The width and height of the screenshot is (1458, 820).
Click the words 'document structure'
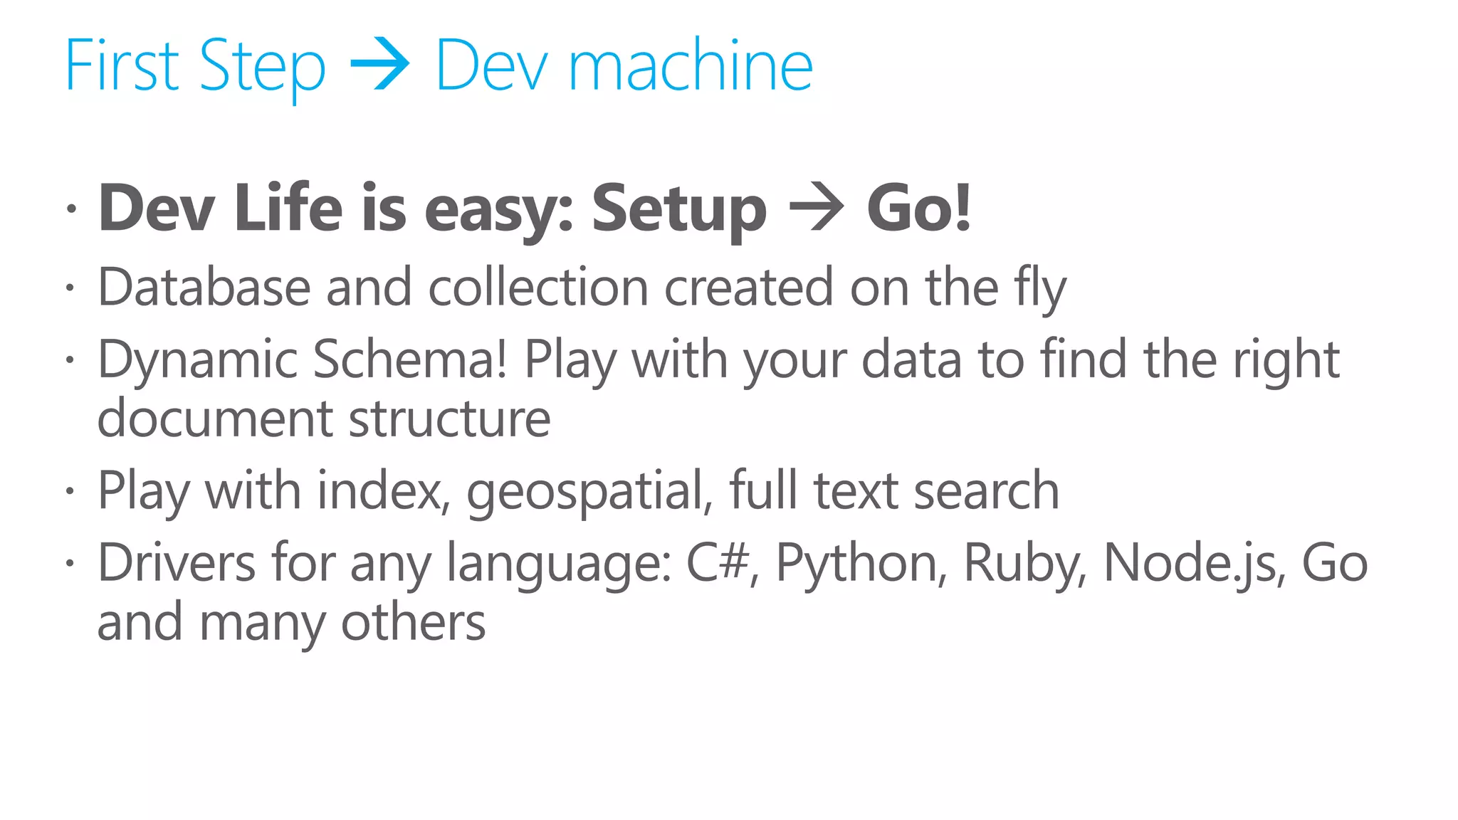tap(324, 419)
